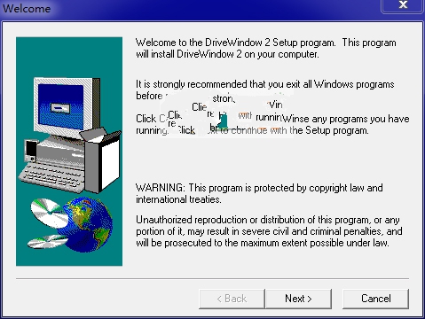Click the lower CD disc beside the globe
Screen dimensions: 425x319
[47, 242]
